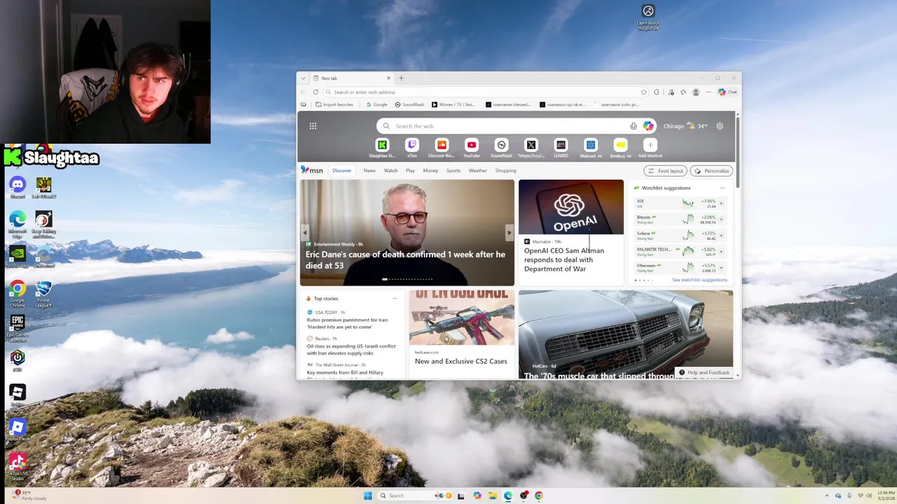
Task: Switch to the News tab
Action: tap(369, 170)
